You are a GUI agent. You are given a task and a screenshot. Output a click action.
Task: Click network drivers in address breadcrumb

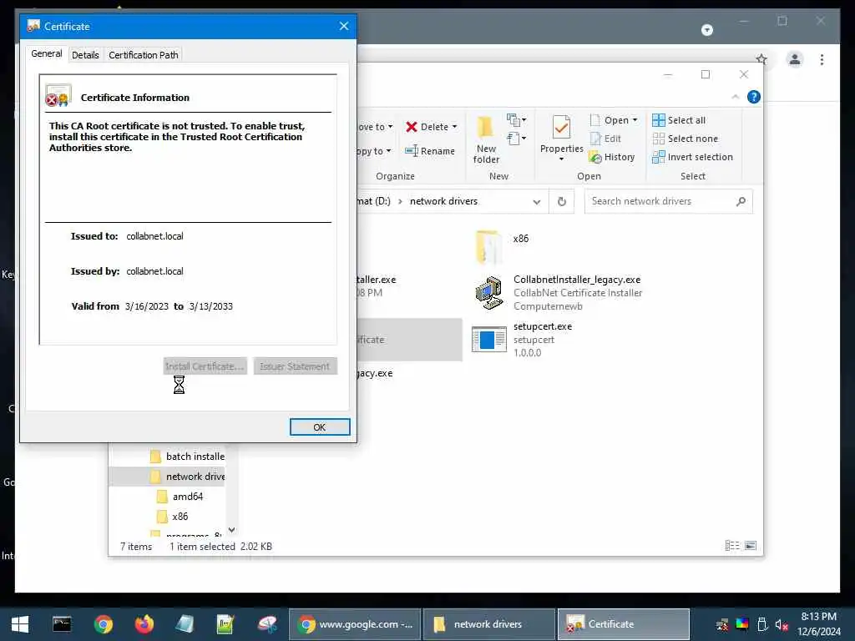tap(443, 201)
